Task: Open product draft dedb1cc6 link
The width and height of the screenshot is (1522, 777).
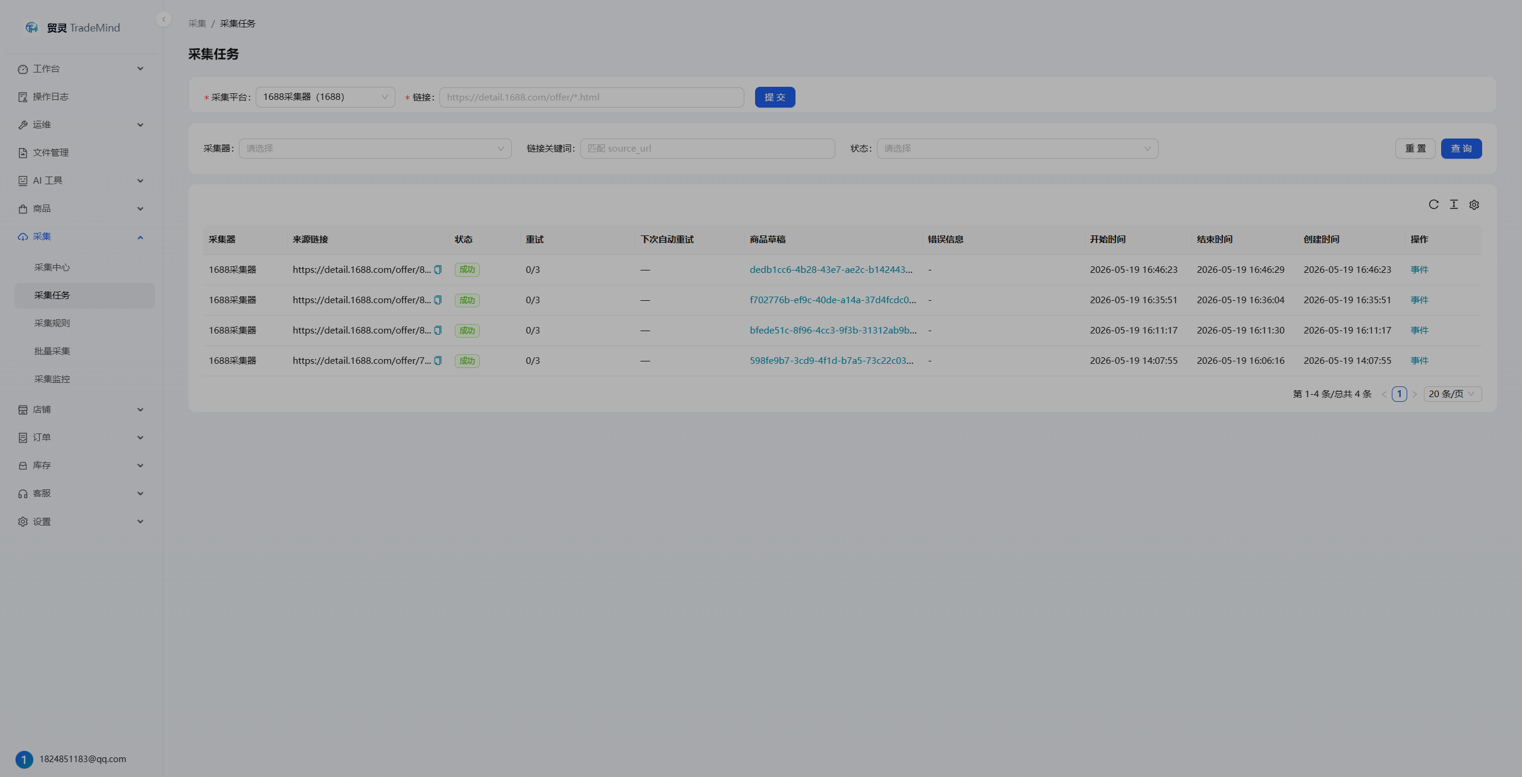Action: (x=831, y=270)
